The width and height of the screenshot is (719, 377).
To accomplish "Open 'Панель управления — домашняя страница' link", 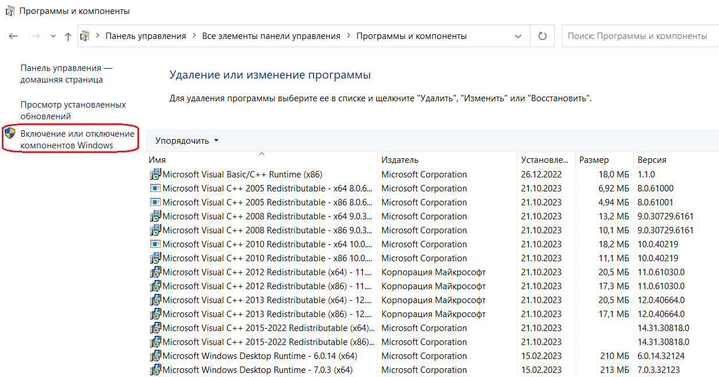I will point(66,74).
